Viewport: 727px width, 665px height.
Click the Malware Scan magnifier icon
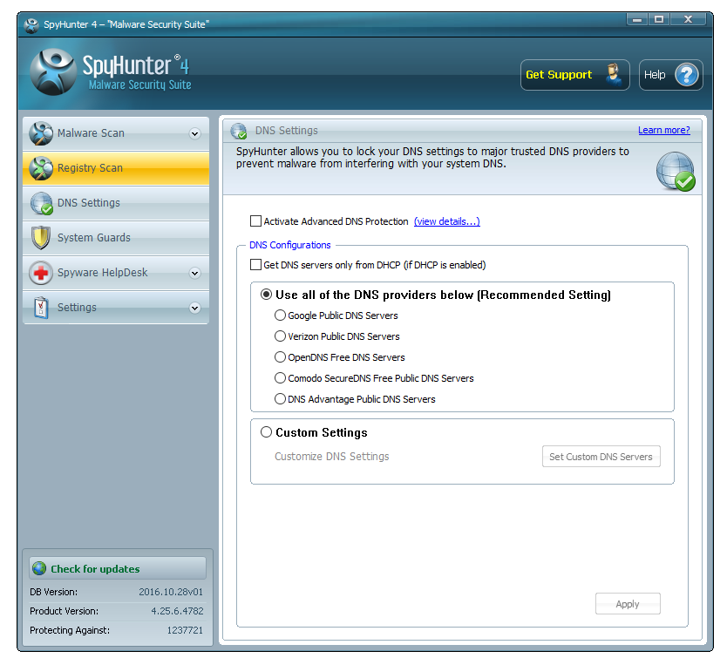point(41,133)
